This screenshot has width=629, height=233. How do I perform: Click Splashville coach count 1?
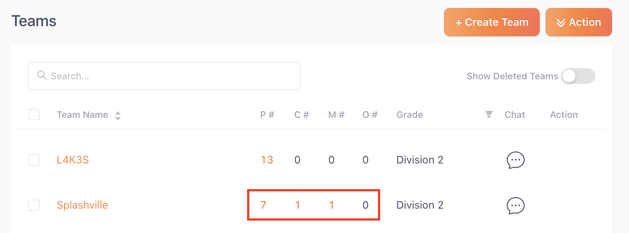coord(298,205)
